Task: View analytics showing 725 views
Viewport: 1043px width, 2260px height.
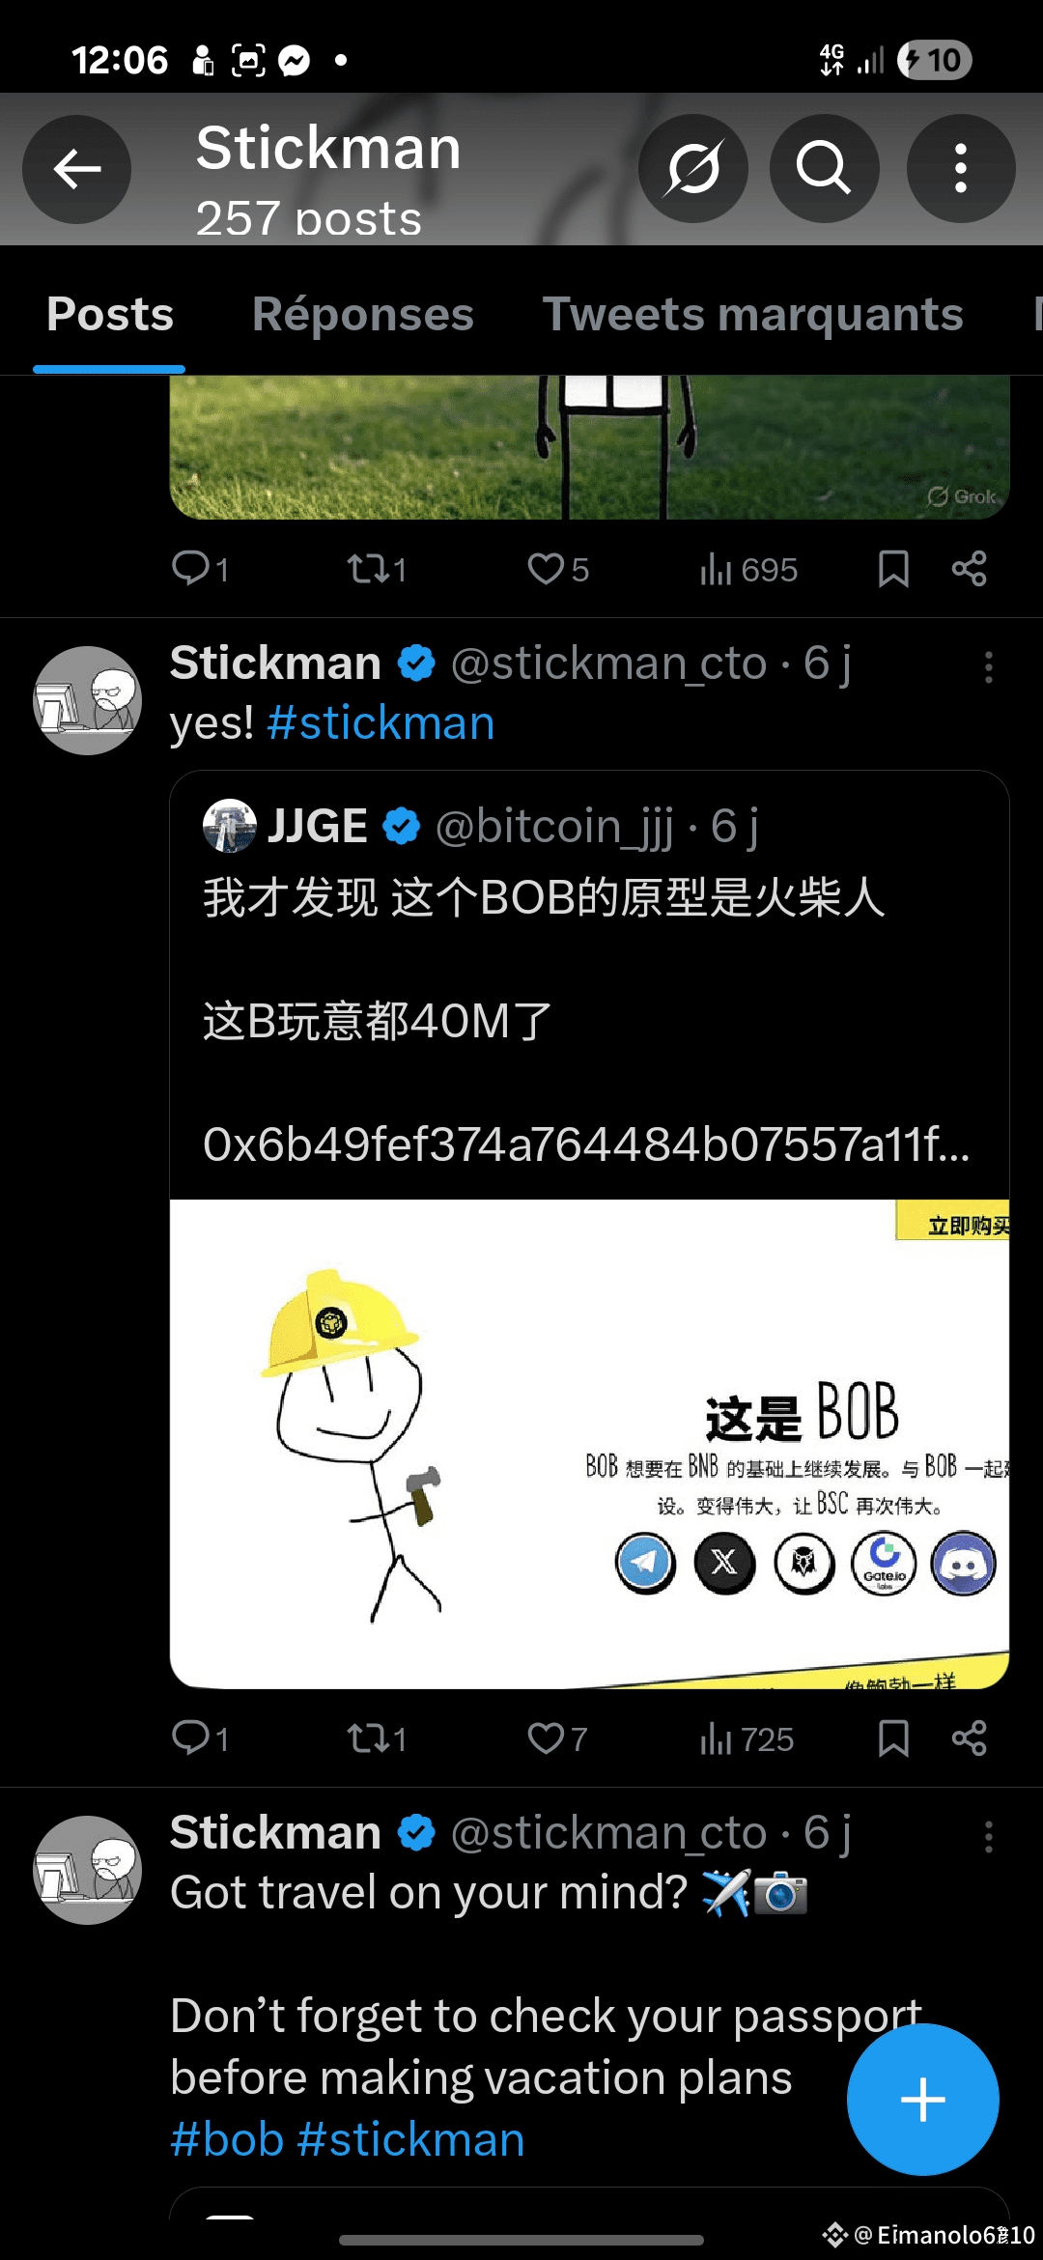Action: click(747, 1738)
